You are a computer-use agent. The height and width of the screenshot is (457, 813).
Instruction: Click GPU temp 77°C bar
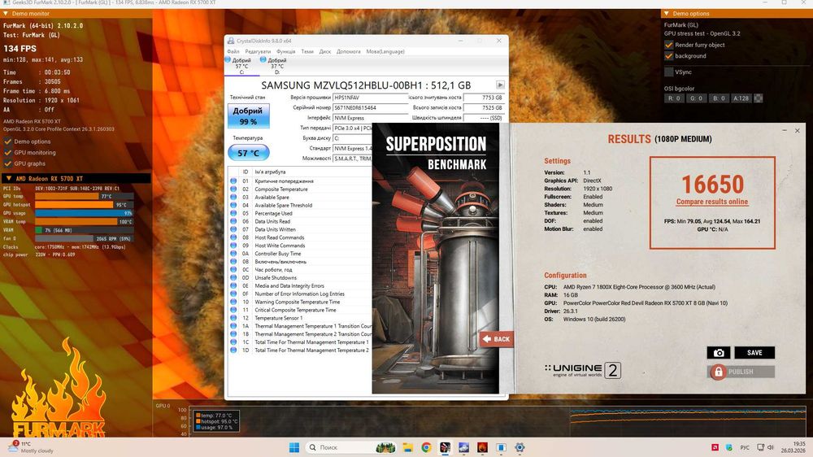(x=84, y=197)
